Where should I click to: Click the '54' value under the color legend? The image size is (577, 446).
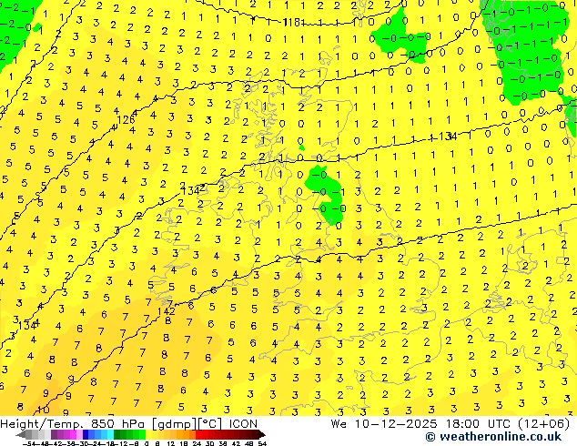click(261, 443)
